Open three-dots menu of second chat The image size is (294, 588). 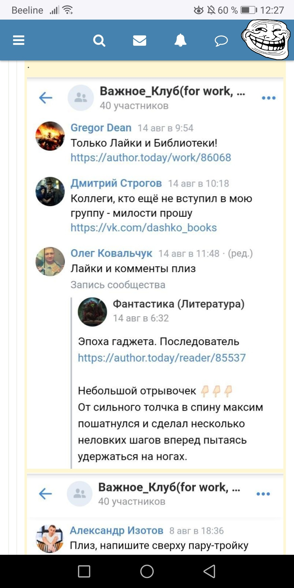pyautogui.click(x=263, y=494)
